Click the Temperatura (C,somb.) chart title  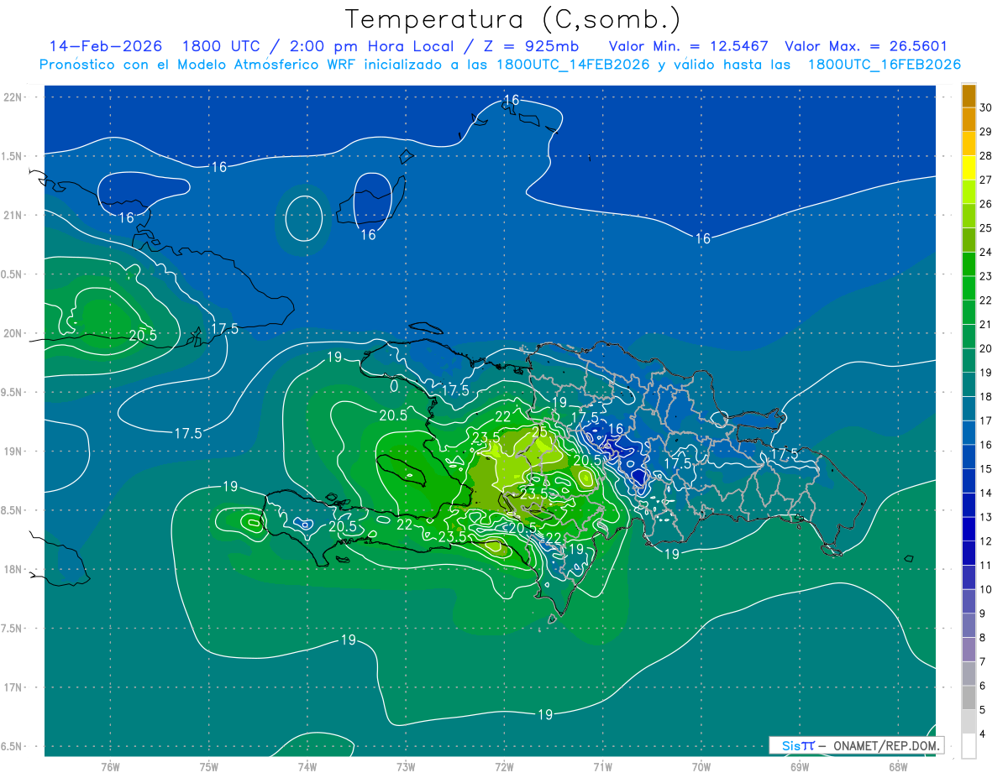click(x=512, y=18)
